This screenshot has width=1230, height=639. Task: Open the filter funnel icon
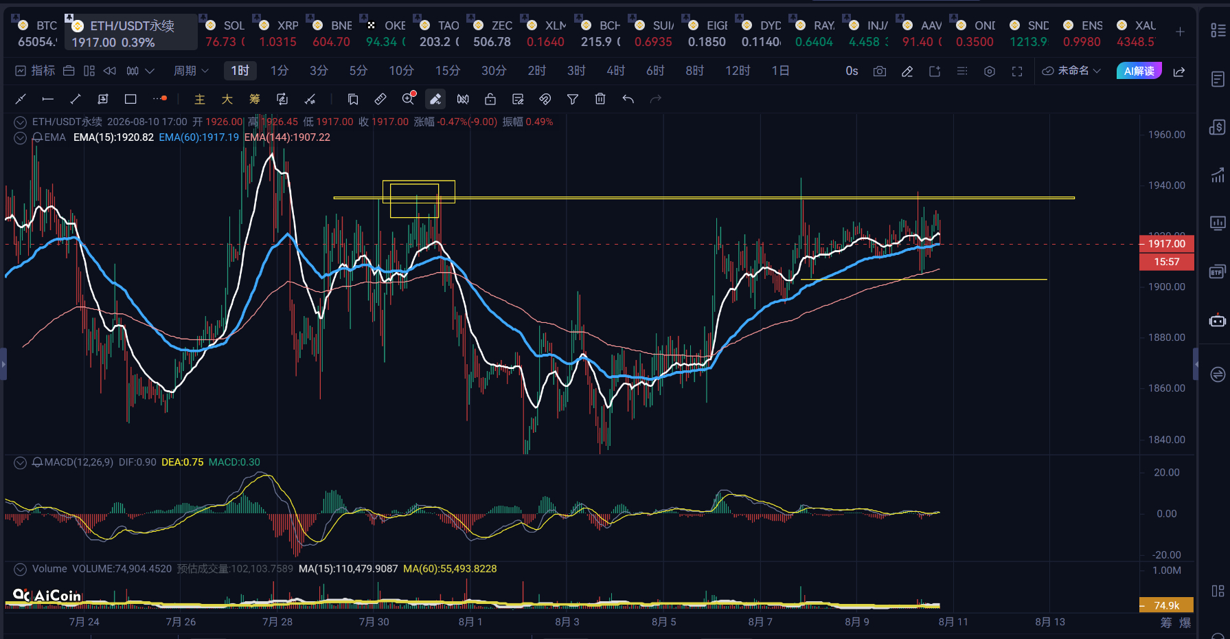pos(572,99)
